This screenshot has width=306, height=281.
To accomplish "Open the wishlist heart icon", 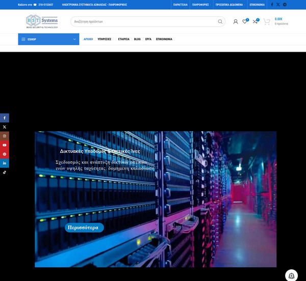I will tap(245, 21).
